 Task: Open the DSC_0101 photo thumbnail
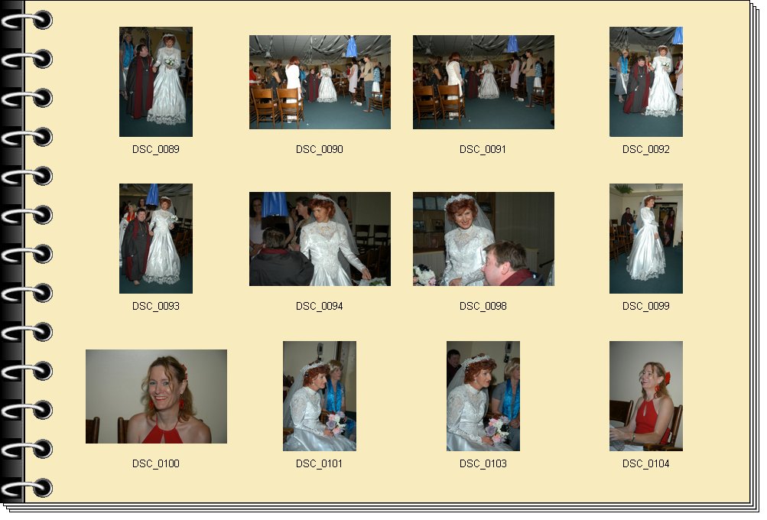(320, 396)
